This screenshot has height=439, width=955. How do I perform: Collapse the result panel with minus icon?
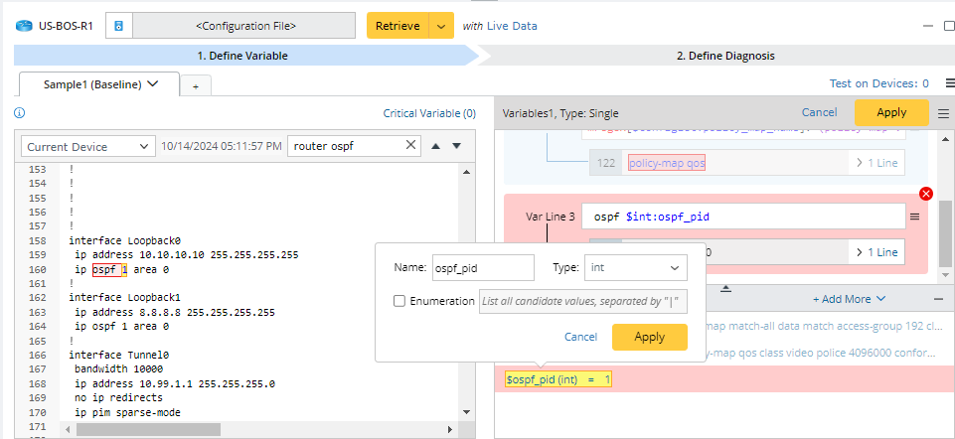pyautogui.click(x=938, y=298)
